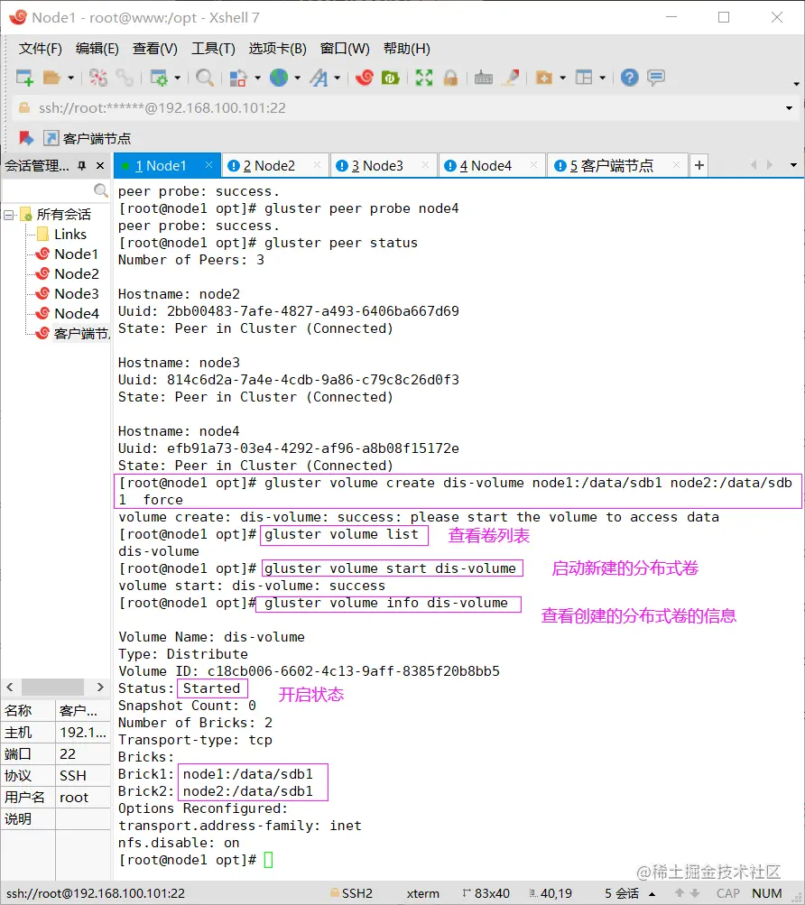Open session Properties gear icon
The width and height of the screenshot is (805, 905).
pyautogui.click(x=159, y=78)
